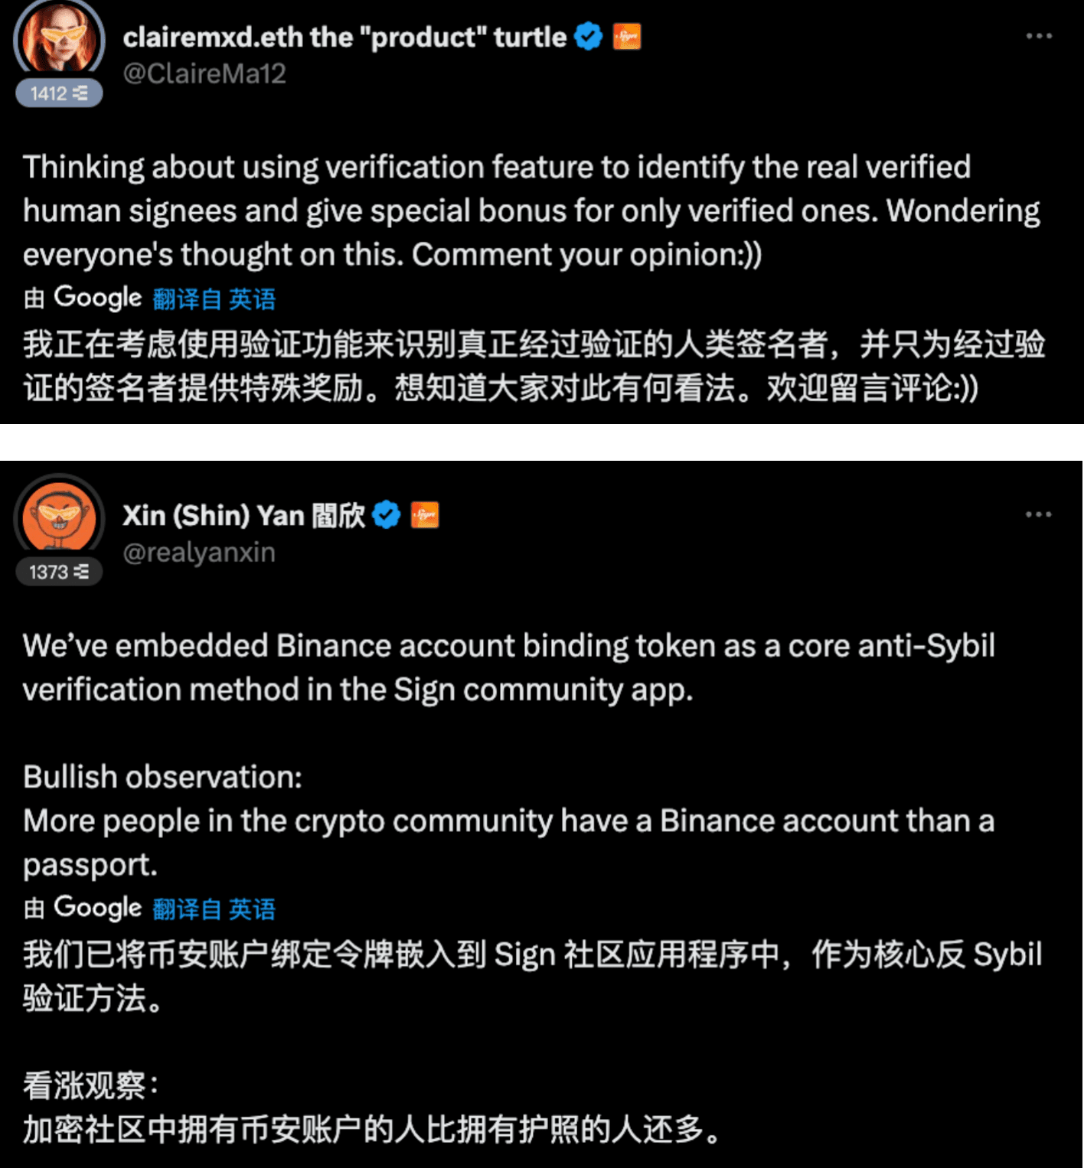
Task: Click clairemxd.eth display name
Action: [344, 37]
